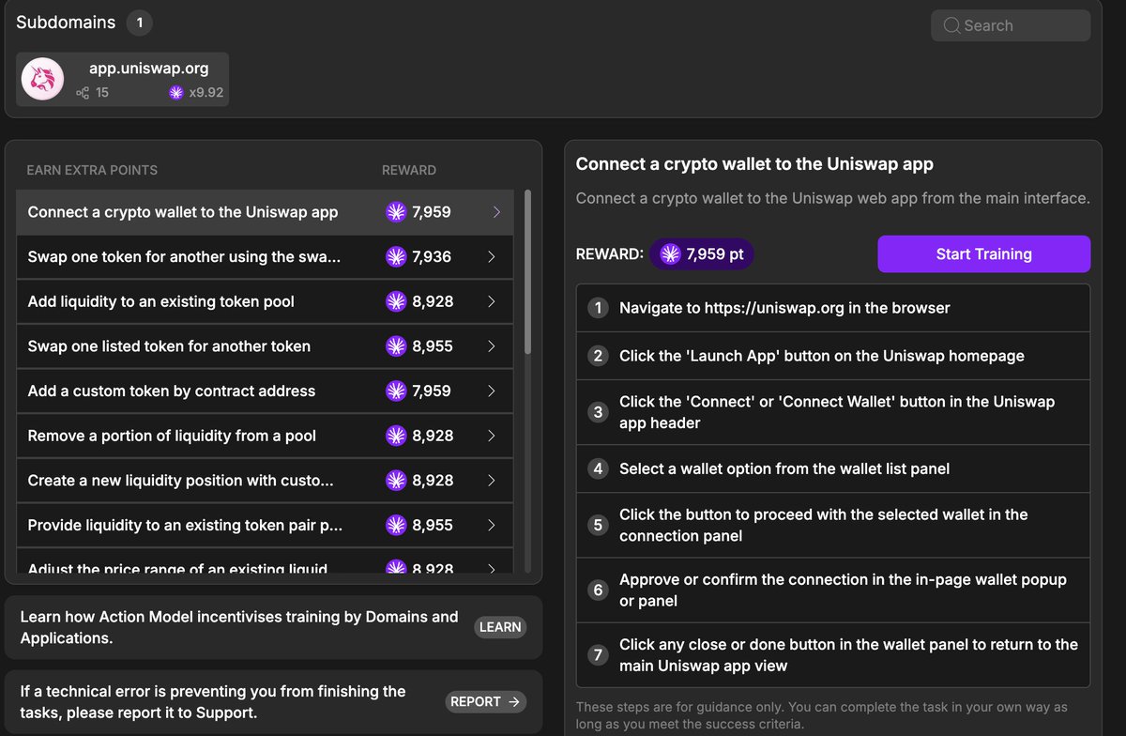The width and height of the screenshot is (1126, 736).
Task: Click the points icon in the 7,959 pt reward badge
Action: (670, 254)
